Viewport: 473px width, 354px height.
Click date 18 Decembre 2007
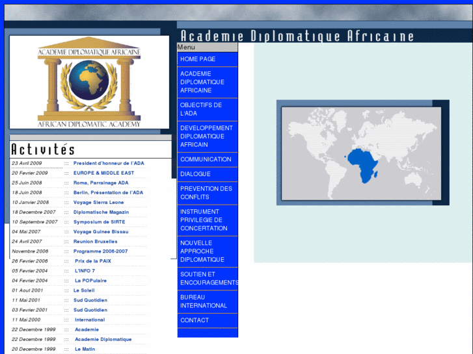[x=34, y=212]
